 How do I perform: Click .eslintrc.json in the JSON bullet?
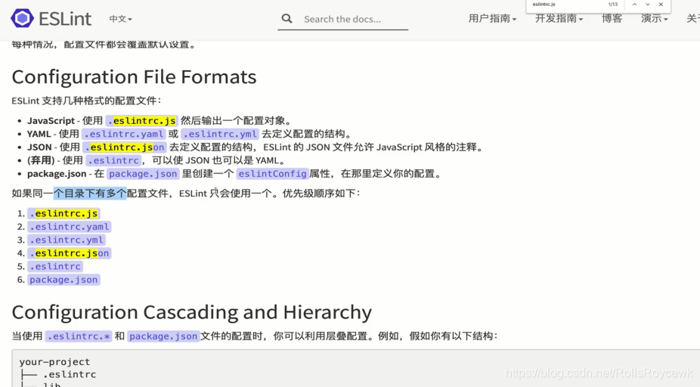pos(125,147)
